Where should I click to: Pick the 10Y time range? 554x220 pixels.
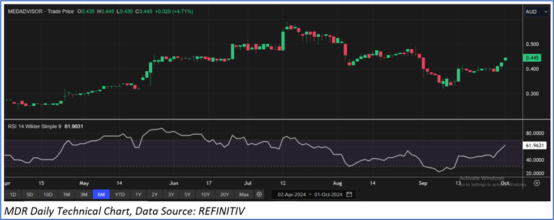click(205, 194)
